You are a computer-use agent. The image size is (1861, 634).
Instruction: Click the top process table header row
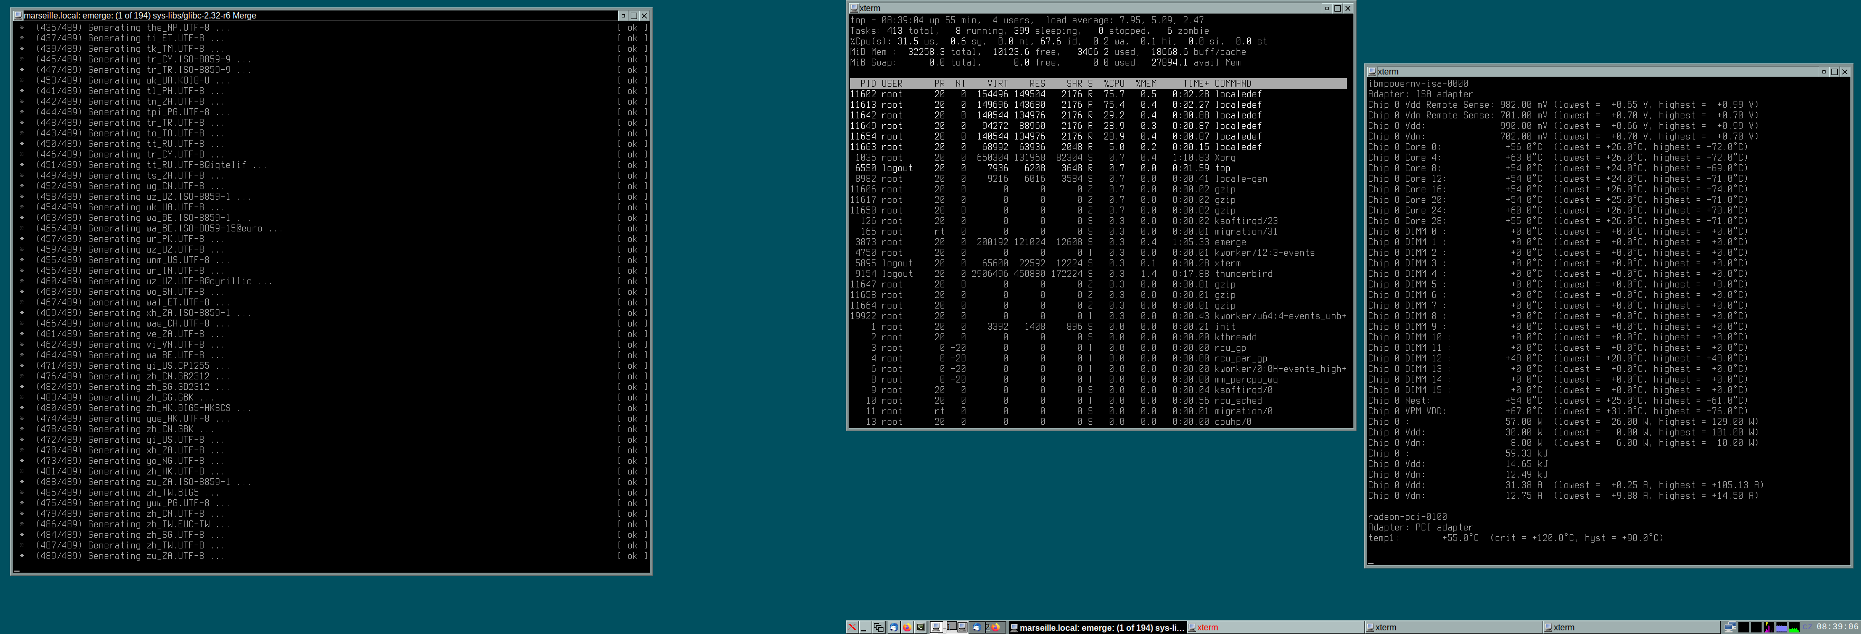(1098, 84)
